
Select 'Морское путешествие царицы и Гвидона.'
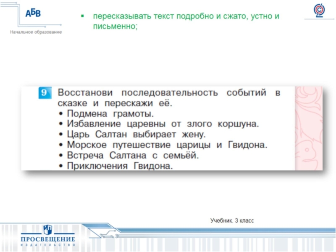167,145
